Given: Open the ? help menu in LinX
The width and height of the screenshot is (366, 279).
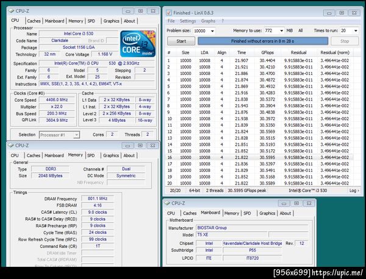Looking at the screenshot, I should [x=223, y=21].
